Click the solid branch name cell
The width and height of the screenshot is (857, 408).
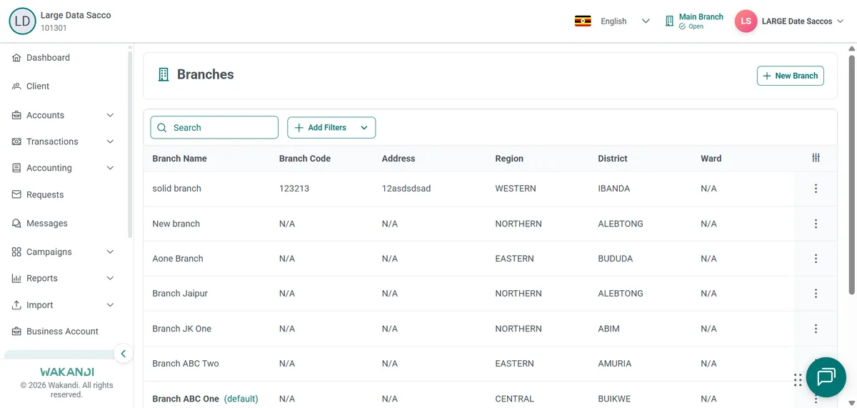(x=176, y=189)
